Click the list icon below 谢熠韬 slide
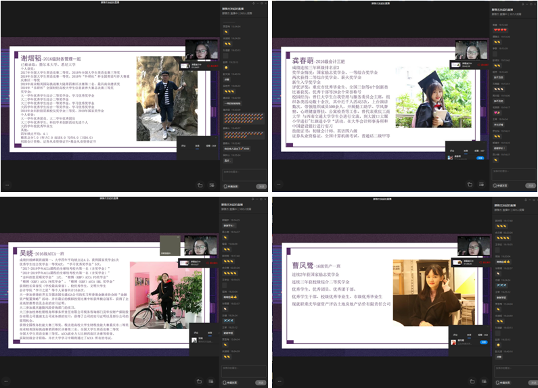538x388 pixels. click(x=212, y=185)
